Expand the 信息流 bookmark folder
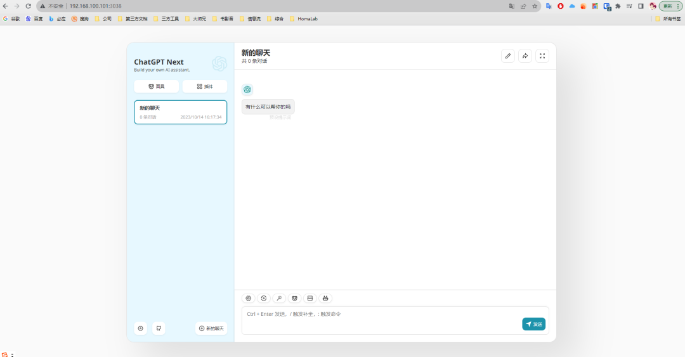The image size is (685, 357). point(250,19)
